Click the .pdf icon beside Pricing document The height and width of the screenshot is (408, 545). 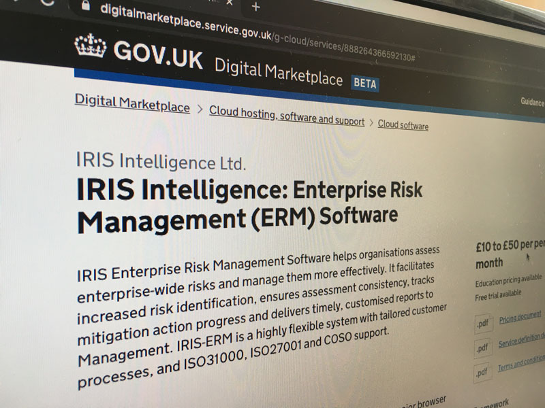pos(483,324)
